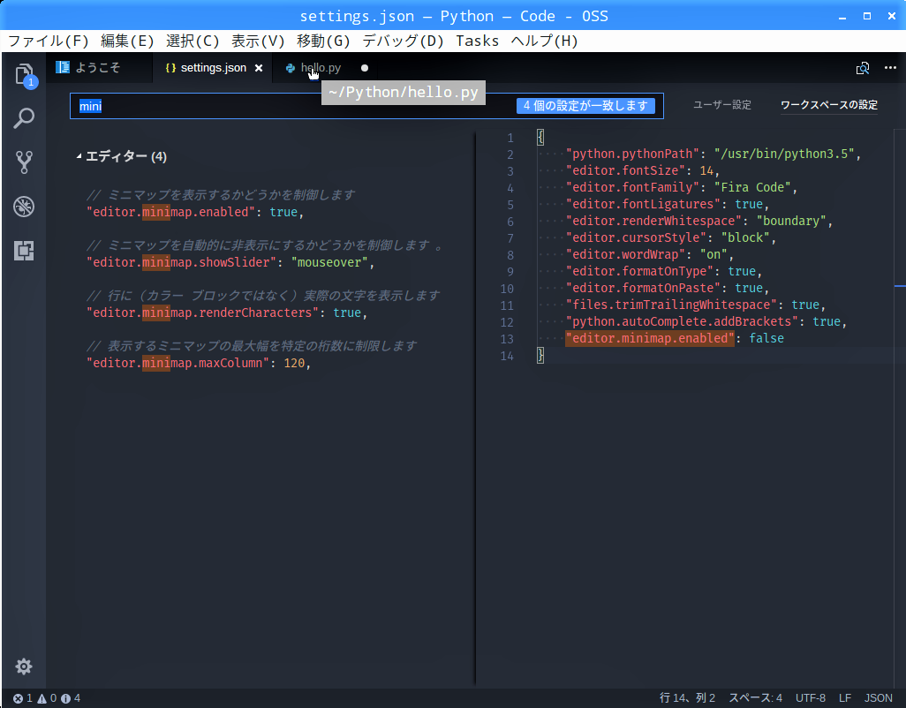The width and height of the screenshot is (906, 708).
Task: Click the files.trimTrailingWhitespace line
Action: click(x=696, y=305)
